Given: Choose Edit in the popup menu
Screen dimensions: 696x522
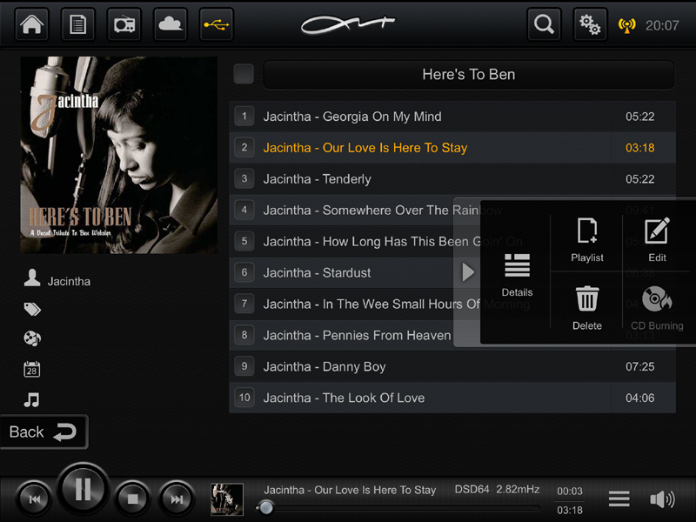Looking at the screenshot, I should 657,240.
